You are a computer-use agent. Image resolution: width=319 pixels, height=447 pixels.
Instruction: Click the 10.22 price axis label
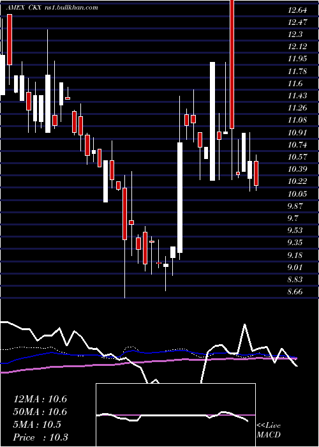click(297, 181)
